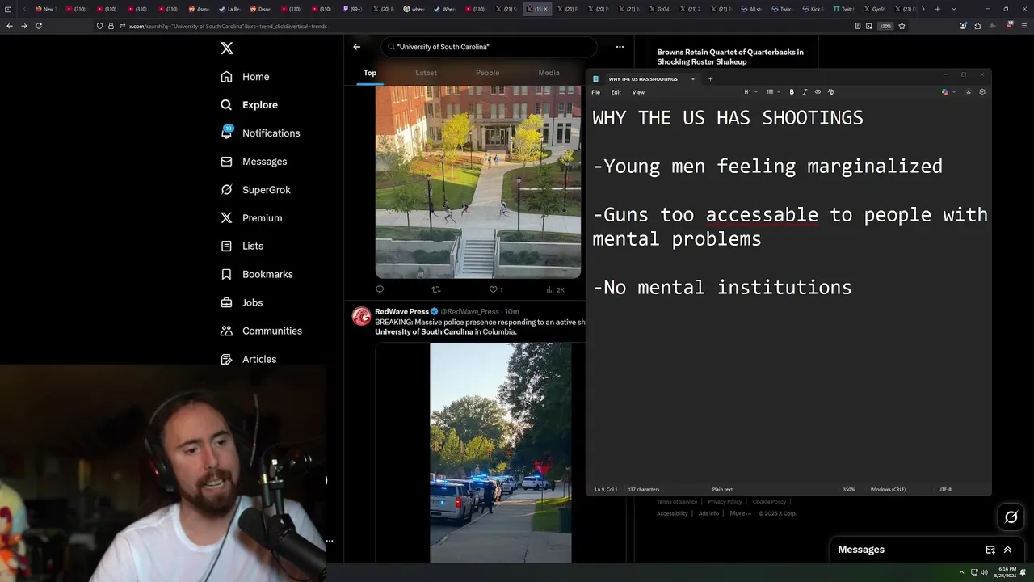Close the WHY THE US HAS SHOOTINGS tab
The width and height of the screenshot is (1034, 582).
coord(692,79)
